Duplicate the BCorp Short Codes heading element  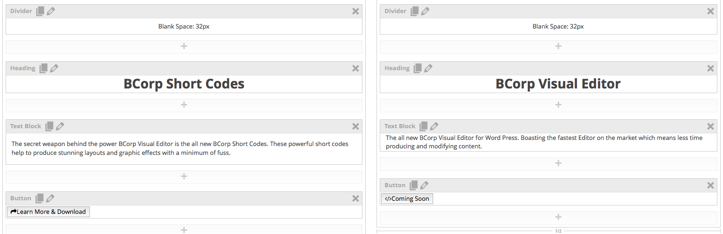(43, 68)
